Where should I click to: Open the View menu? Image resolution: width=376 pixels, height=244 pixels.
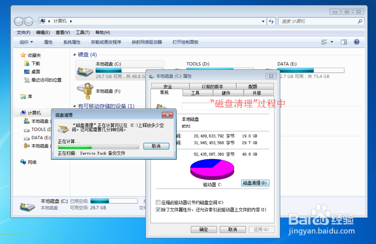click(63, 32)
